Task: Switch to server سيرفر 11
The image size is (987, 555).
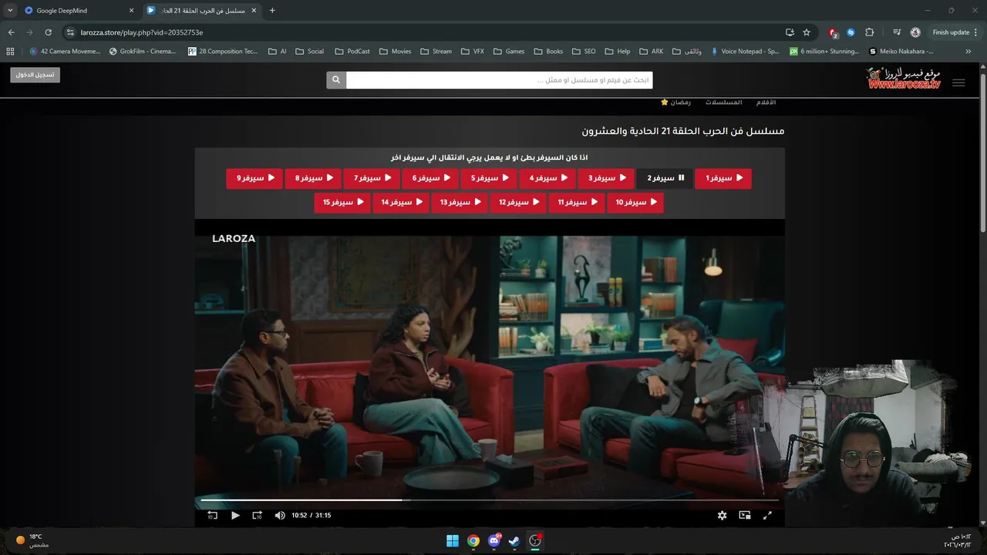Action: (x=577, y=203)
